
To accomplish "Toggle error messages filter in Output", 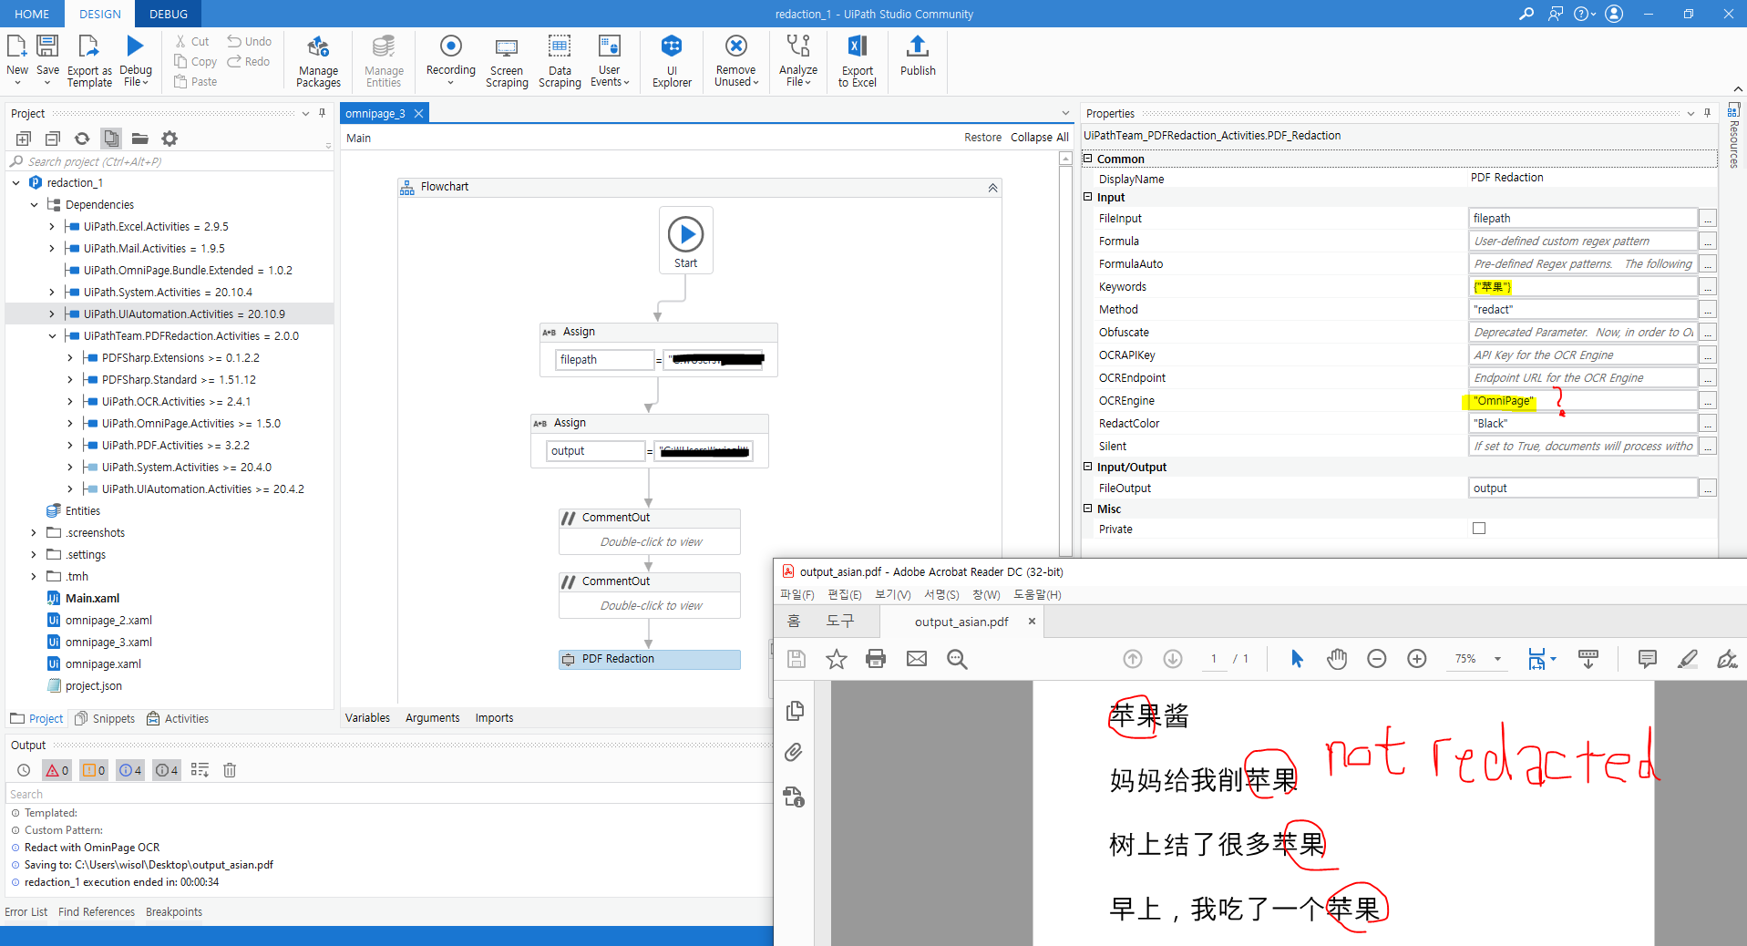I will tap(57, 770).
